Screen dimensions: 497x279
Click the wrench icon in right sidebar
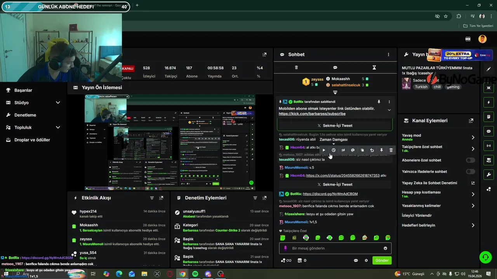tap(489, 174)
